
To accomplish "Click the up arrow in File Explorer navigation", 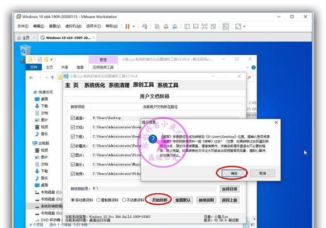I will (x=52, y=78).
